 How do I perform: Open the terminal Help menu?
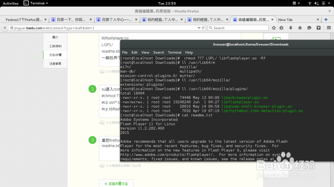[189, 53]
